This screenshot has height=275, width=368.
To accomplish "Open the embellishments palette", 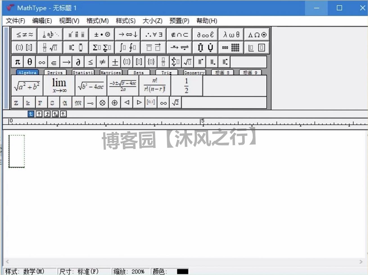I will tap(76, 35).
